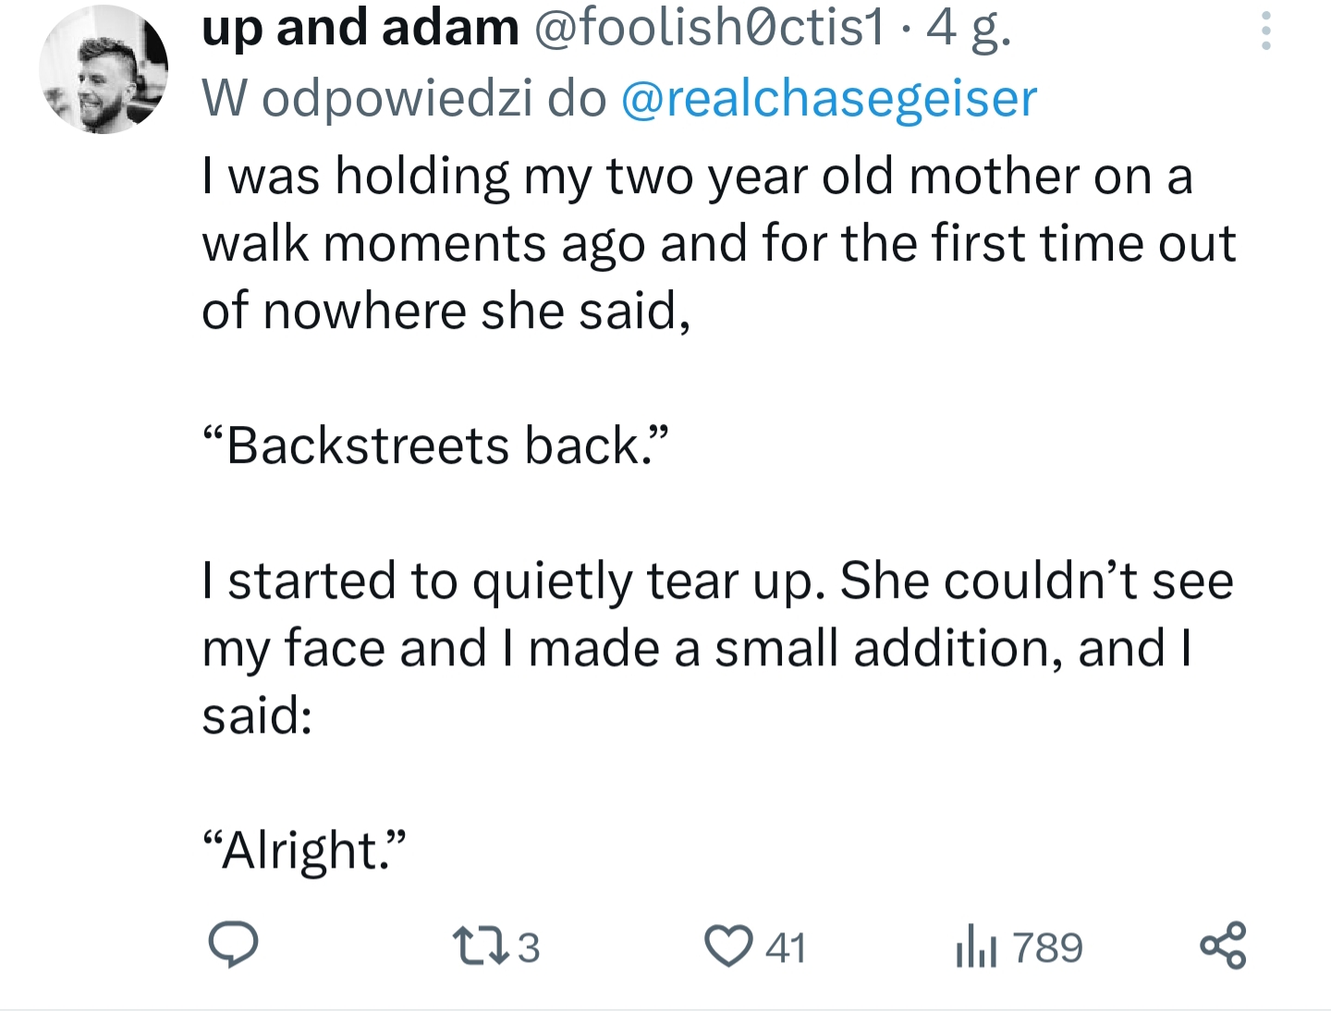This screenshot has height=1011, width=1331.
Task: Open the three-dot more options menu
Action: (1265, 30)
